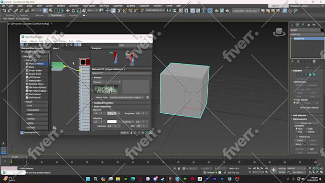The width and height of the screenshot is (325, 183).
Task: Click the Reflections white color swatch
Action: point(112,122)
